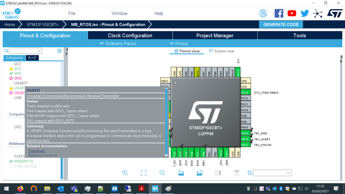
Task: Switch to Project Manager tab
Action: click(x=215, y=36)
